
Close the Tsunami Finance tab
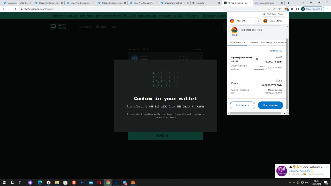tap(282, 3)
